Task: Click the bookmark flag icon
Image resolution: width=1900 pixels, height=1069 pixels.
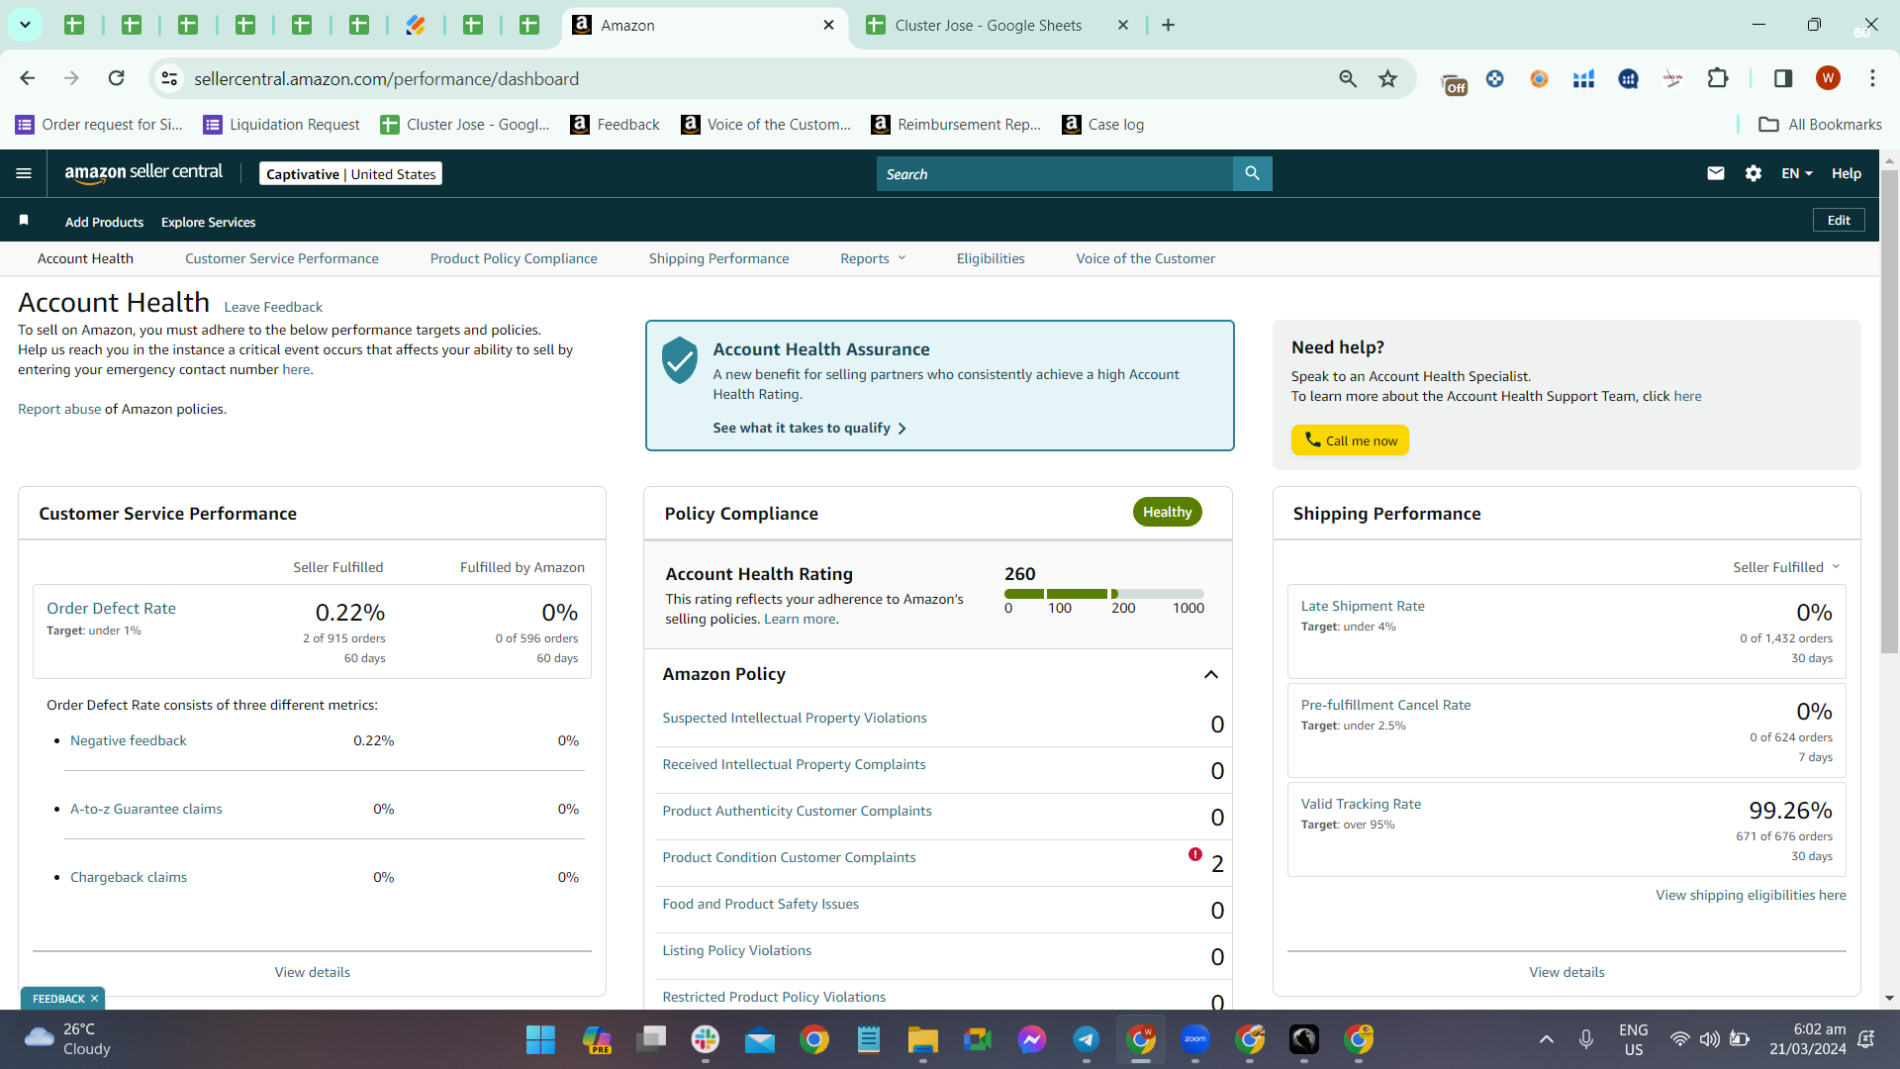Action: pyautogui.click(x=24, y=220)
